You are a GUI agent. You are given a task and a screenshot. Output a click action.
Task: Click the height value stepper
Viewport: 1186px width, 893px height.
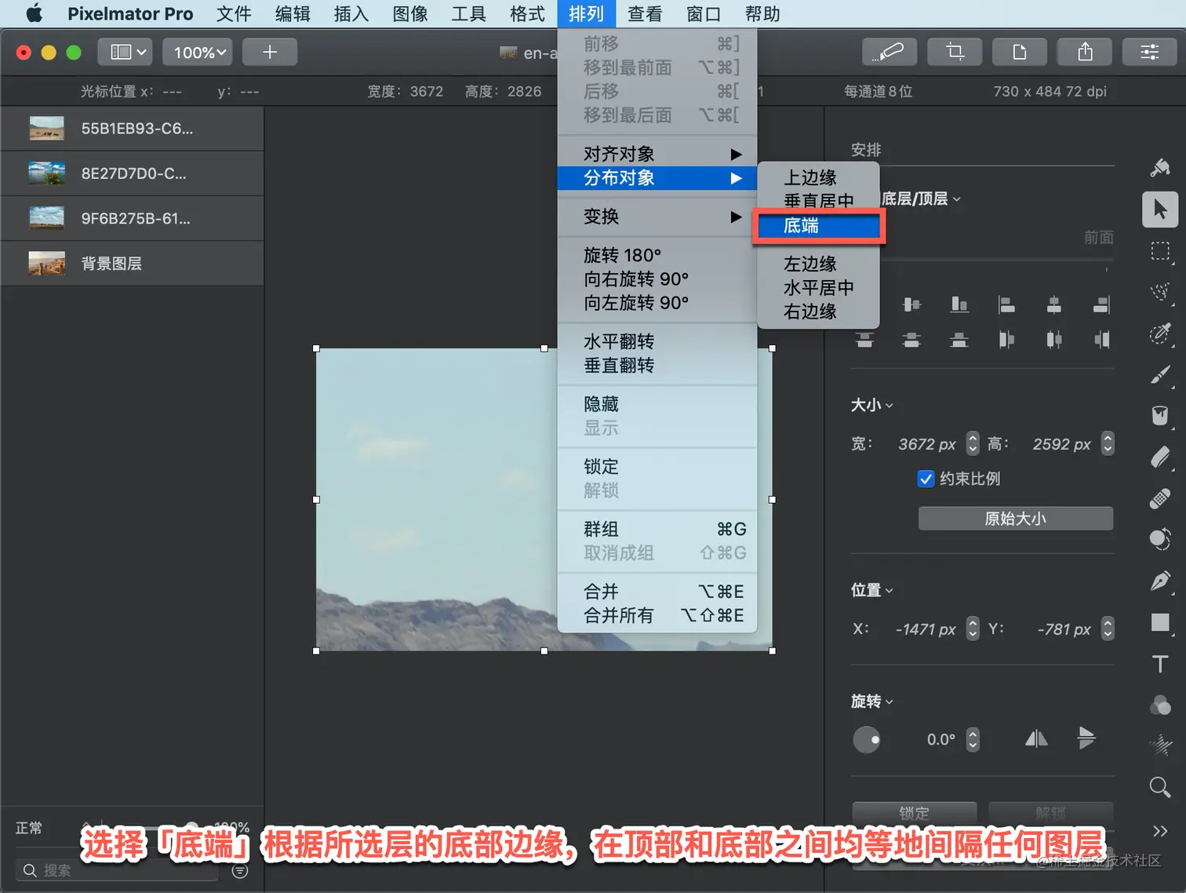[x=1108, y=443]
